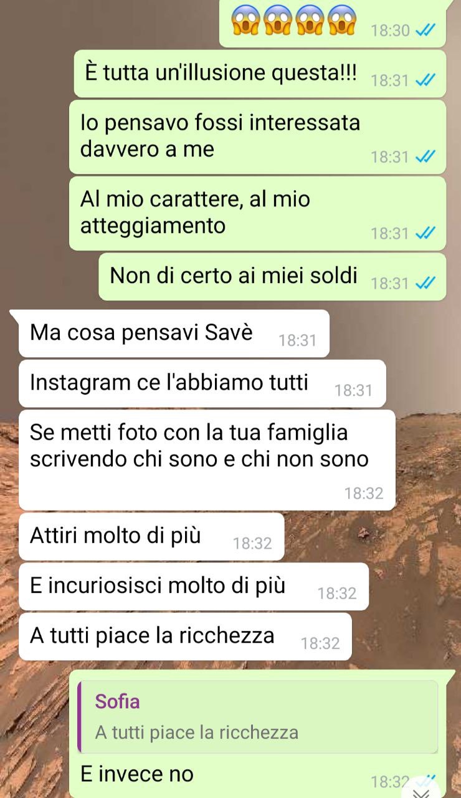Select 'E incuriosisci molto di più' message
The width and height of the screenshot is (461, 798).
pos(194,587)
